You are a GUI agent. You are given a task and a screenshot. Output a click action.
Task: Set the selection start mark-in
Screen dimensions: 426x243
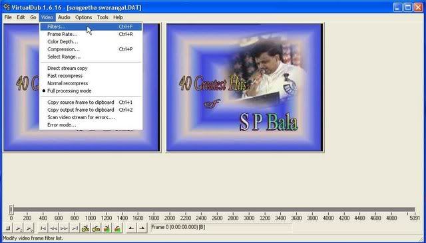[x=131, y=228]
